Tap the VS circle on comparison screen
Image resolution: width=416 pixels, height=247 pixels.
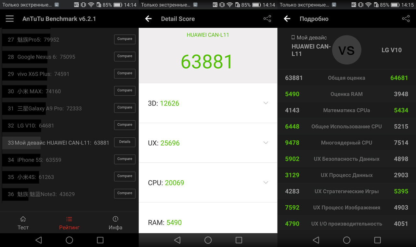(346, 50)
